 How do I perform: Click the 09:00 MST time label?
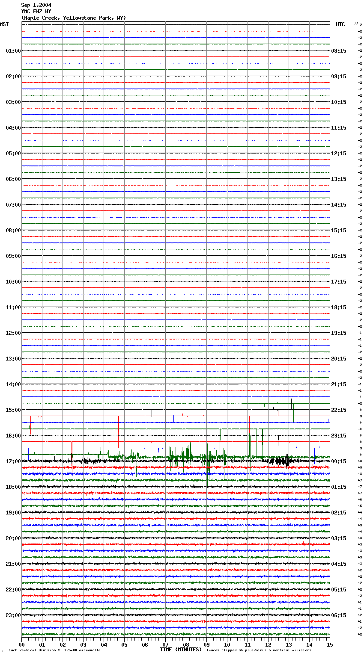point(13,256)
